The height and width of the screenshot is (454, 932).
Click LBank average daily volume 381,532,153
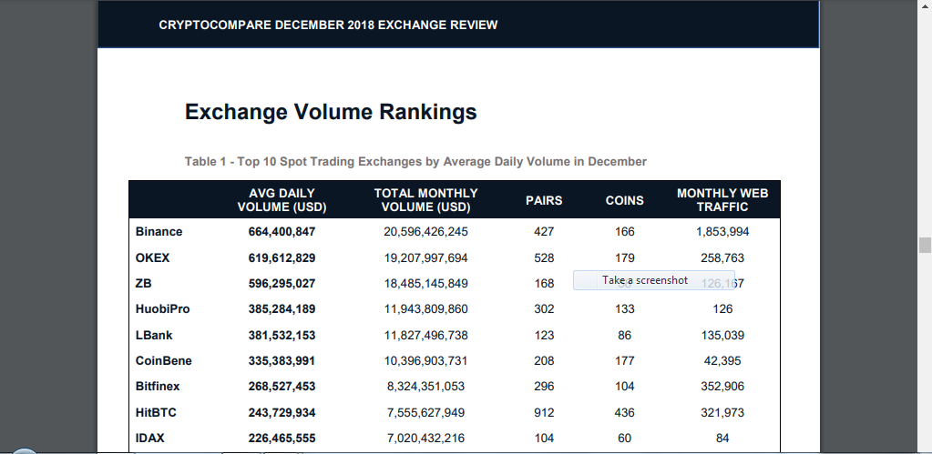282,335
